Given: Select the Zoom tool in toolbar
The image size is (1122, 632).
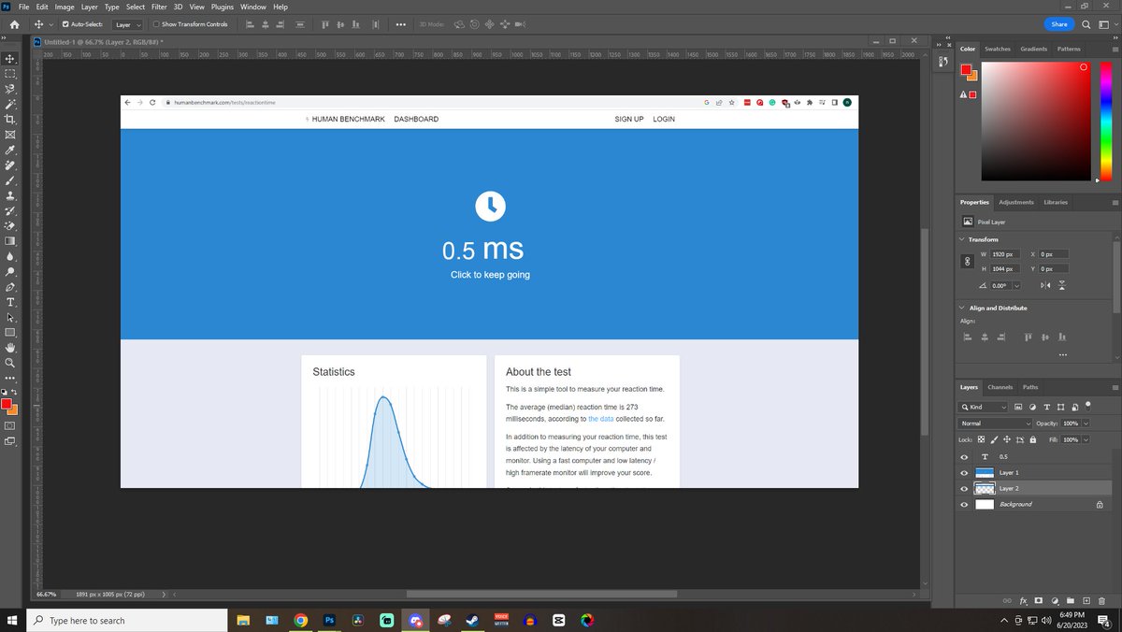Looking at the screenshot, I should point(10,362).
